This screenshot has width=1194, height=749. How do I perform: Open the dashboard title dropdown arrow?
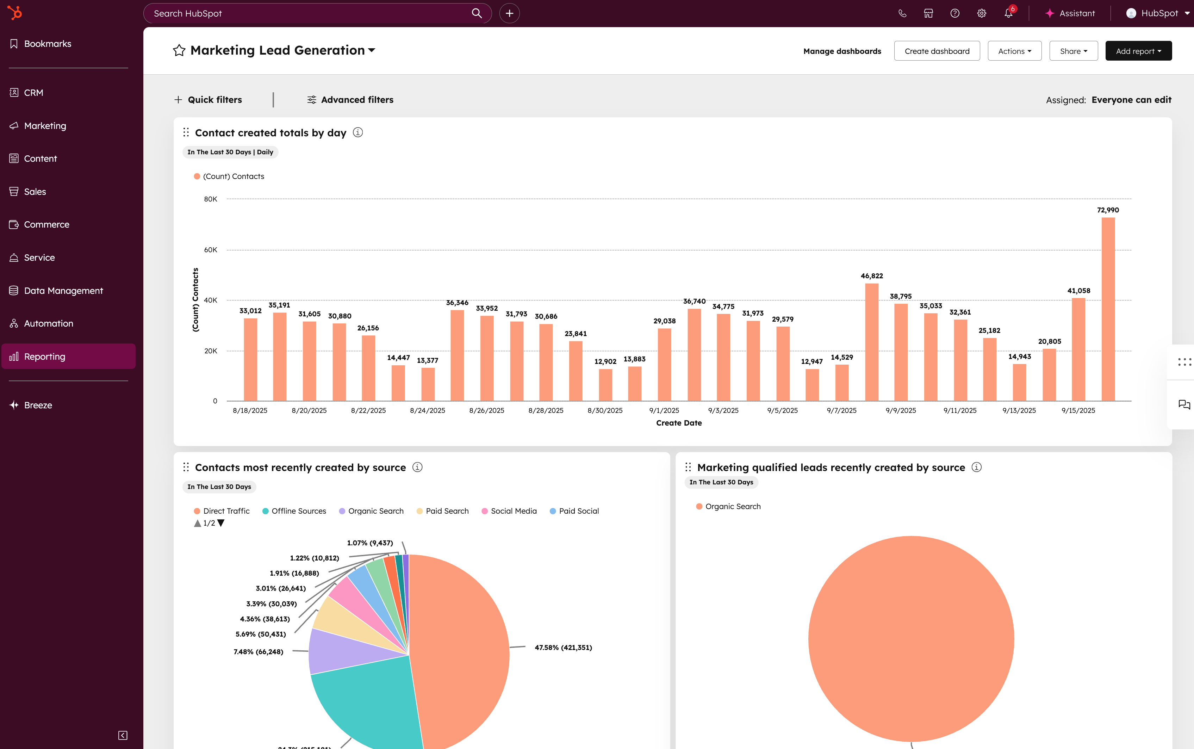[372, 50]
